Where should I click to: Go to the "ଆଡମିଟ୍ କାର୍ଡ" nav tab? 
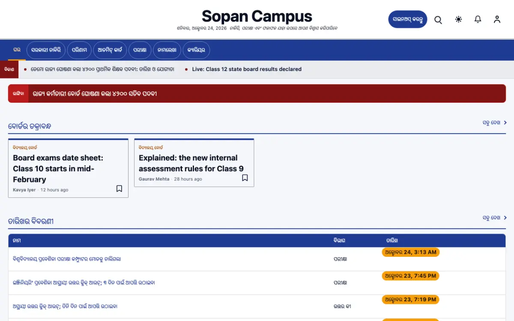click(110, 50)
